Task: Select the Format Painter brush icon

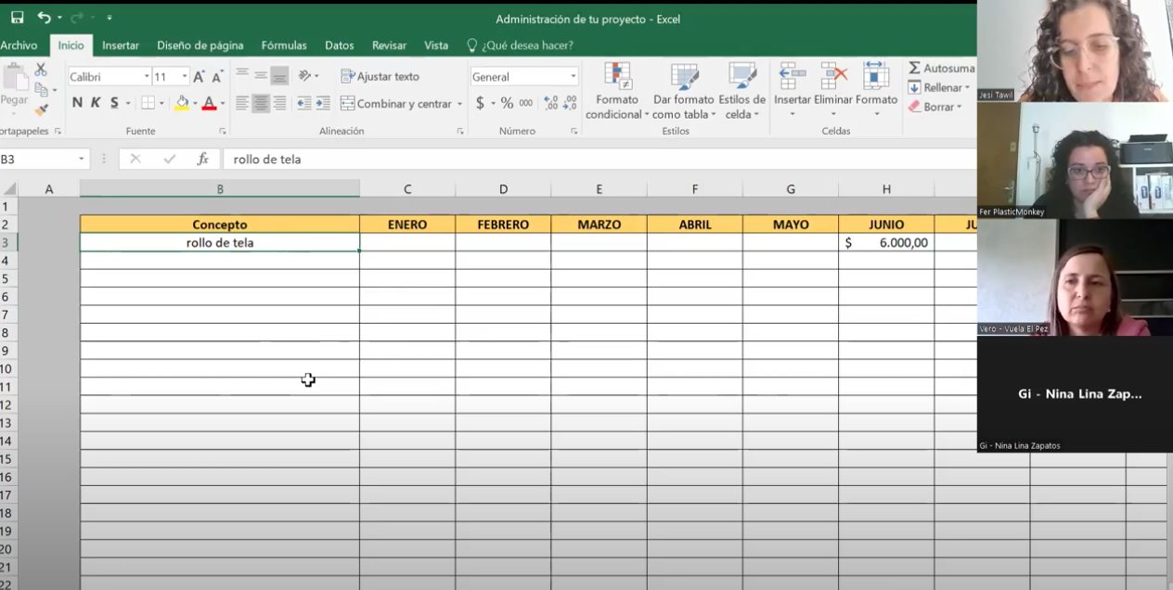Action: [x=41, y=109]
